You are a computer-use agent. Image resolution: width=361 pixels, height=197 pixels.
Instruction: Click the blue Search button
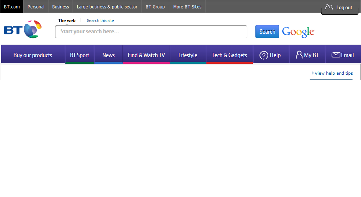coord(267,31)
